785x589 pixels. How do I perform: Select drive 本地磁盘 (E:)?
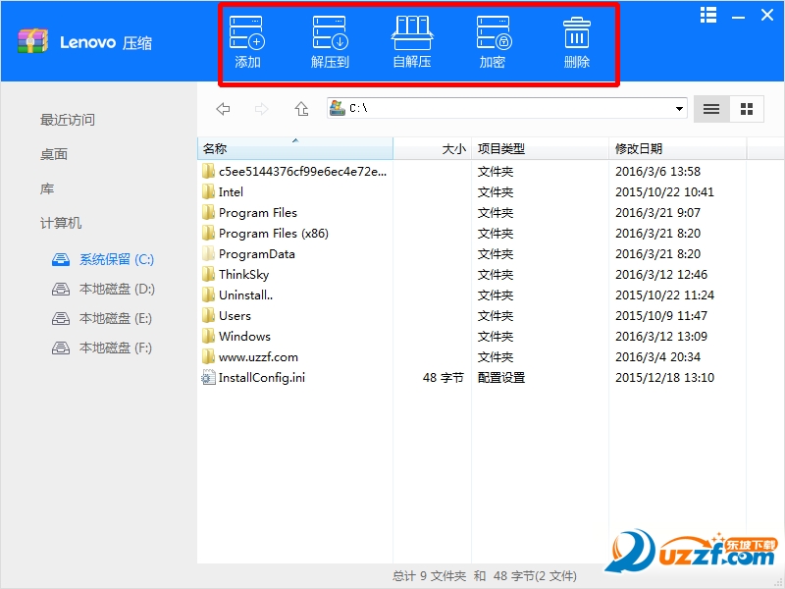coord(102,318)
